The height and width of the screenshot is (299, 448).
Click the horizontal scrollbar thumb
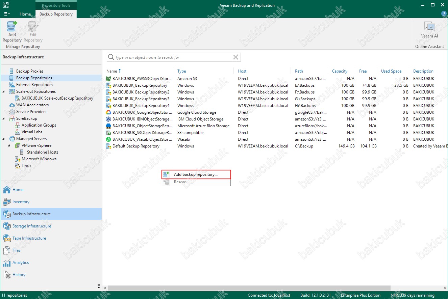tap(249, 288)
